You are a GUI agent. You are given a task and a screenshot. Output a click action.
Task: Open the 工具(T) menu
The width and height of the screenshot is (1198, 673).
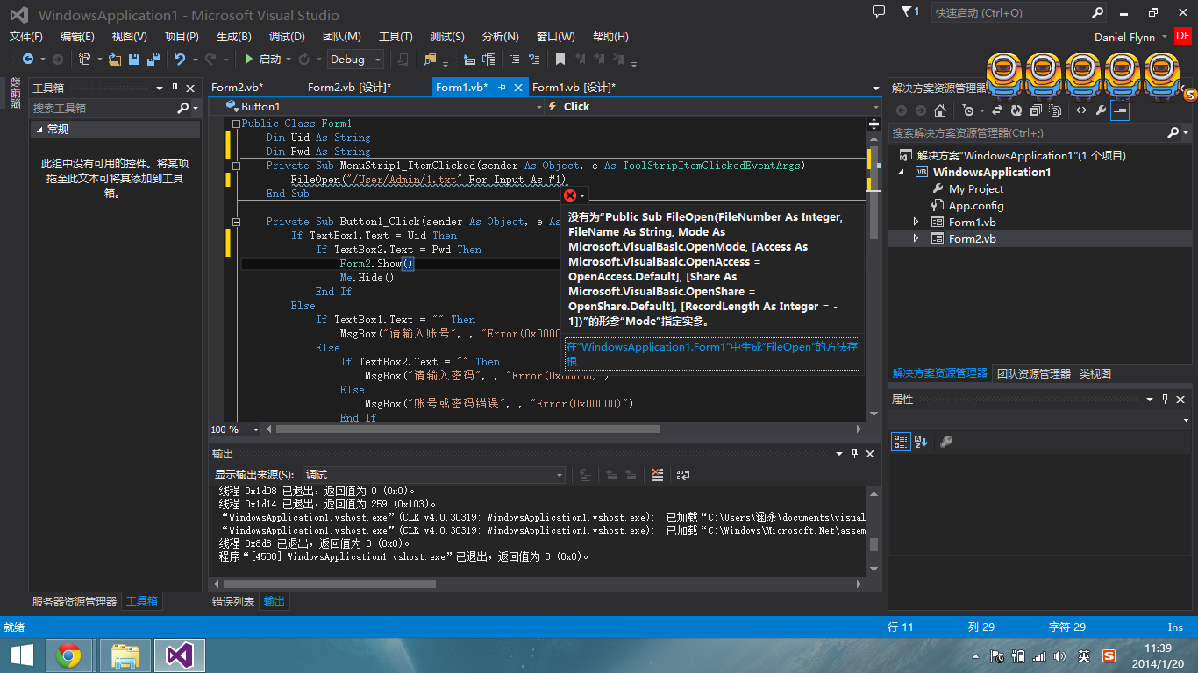[x=396, y=36]
